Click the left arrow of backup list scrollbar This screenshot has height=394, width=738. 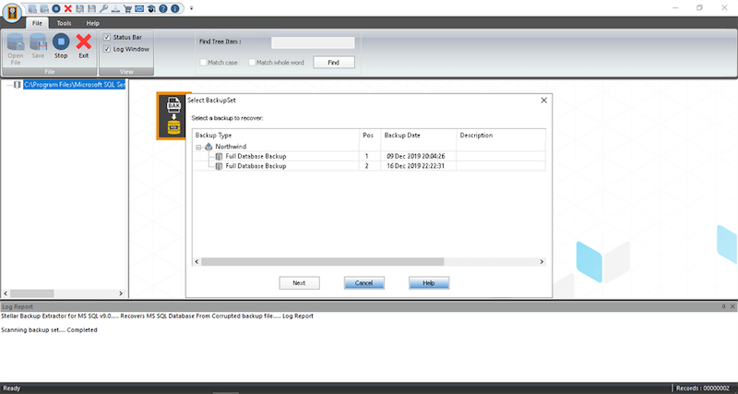click(x=196, y=262)
